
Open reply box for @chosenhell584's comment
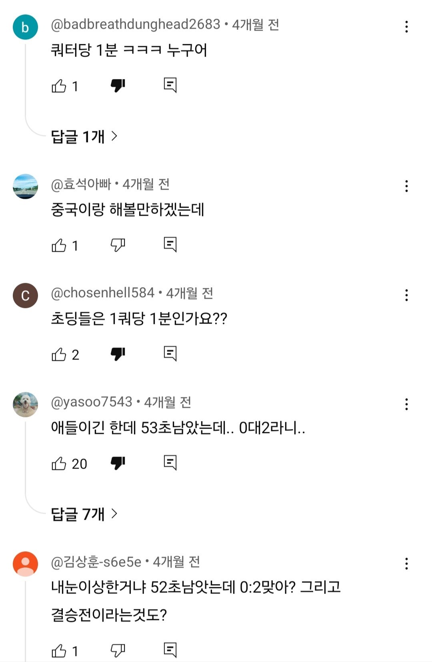click(170, 354)
